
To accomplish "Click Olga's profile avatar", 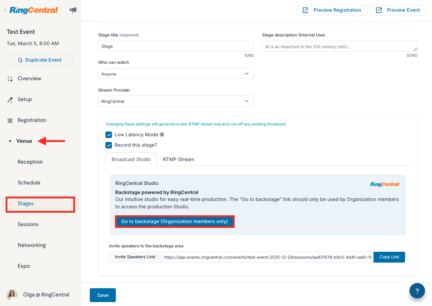I will [12, 295].
